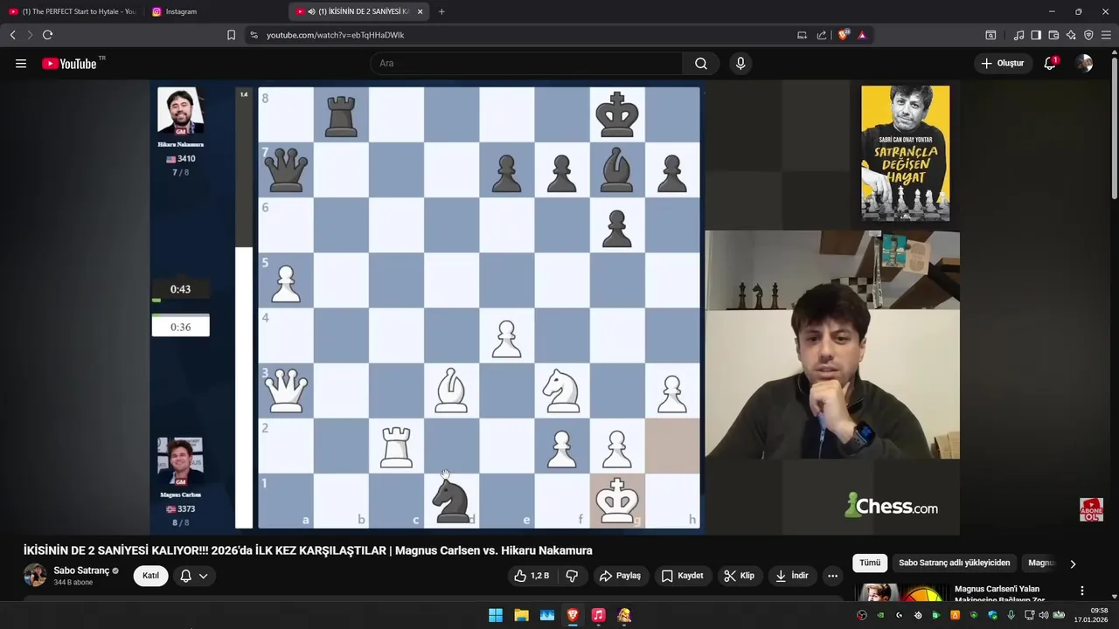The width and height of the screenshot is (1119, 629).
Task: Click the search magnifier button
Action: click(700, 63)
